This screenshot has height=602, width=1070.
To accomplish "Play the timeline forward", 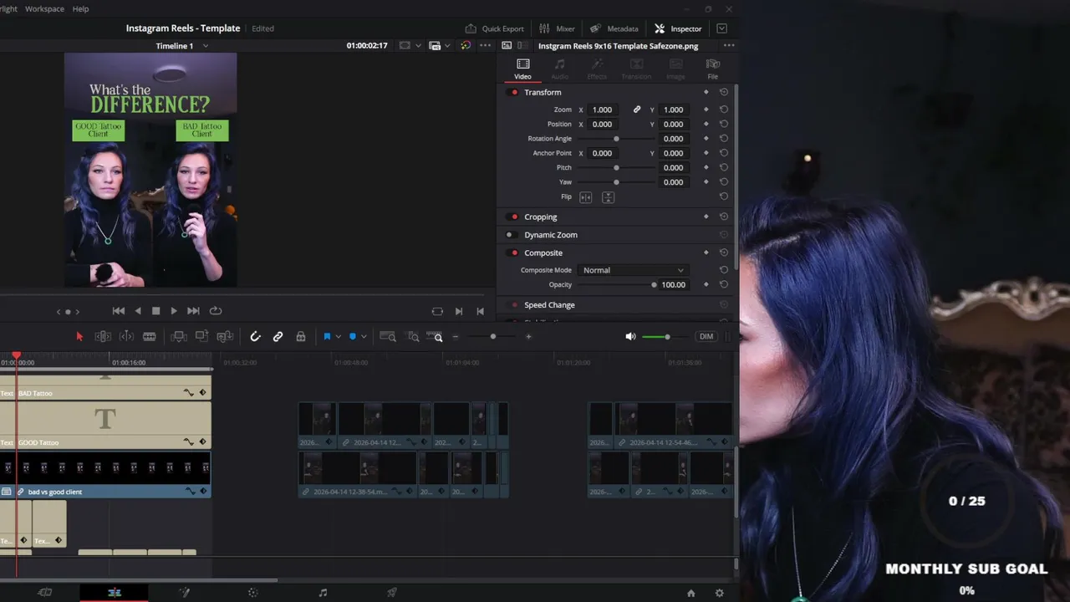I will [174, 311].
